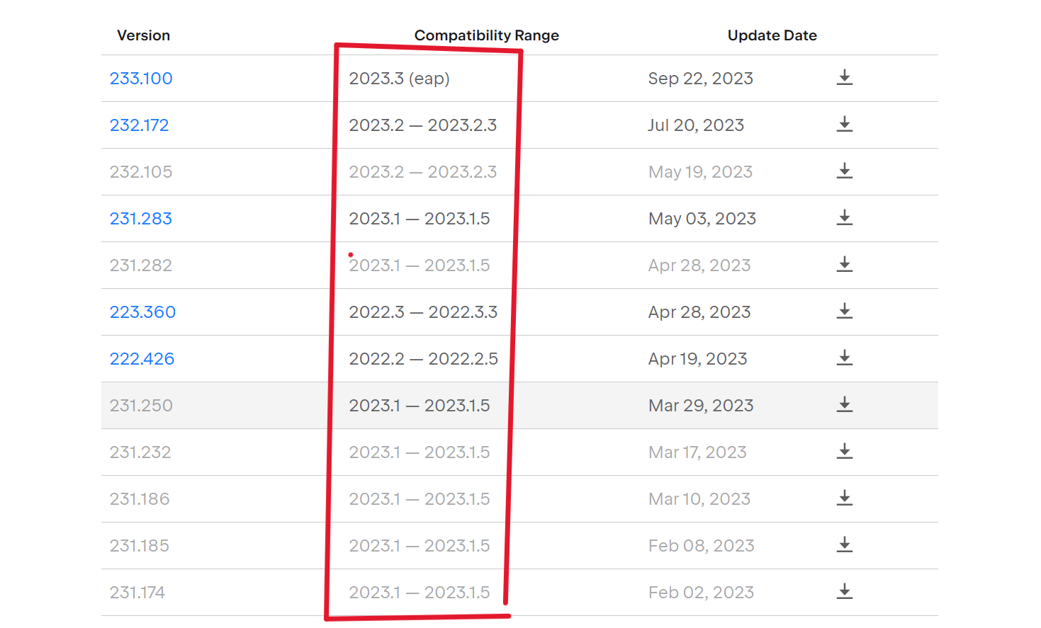
Task: Click download icon in the 231.283 row
Action: (844, 218)
